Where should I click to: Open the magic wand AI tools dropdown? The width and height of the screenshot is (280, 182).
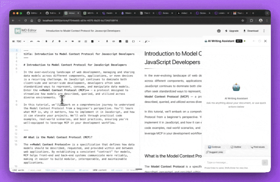(x=147, y=41)
